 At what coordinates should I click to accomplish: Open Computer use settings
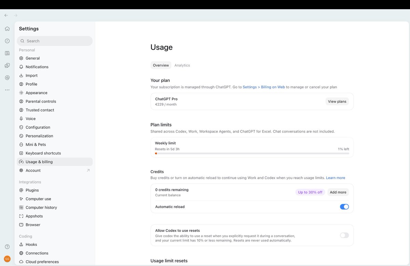(55, 199)
